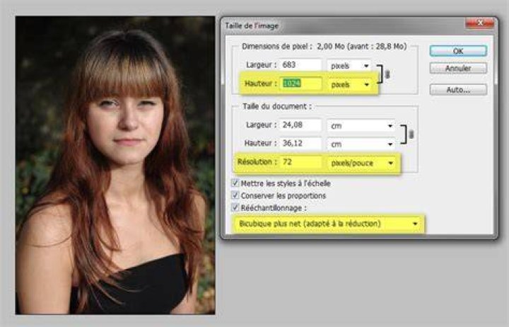Open the pixel height unit dropdown
509x327 pixels.
[349, 84]
